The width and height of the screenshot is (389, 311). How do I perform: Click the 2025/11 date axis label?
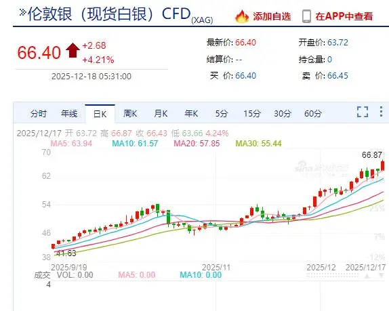[x=216, y=268]
